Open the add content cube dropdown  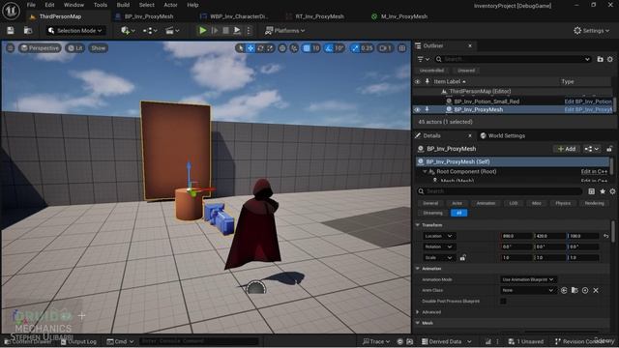pos(128,30)
